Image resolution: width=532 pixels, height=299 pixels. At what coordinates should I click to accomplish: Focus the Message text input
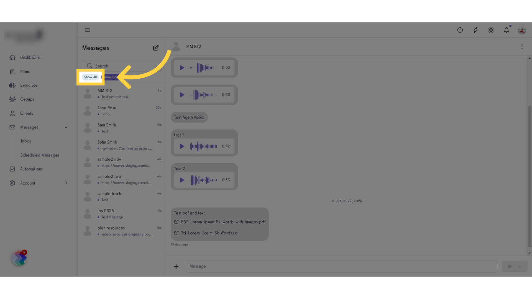coord(342,266)
